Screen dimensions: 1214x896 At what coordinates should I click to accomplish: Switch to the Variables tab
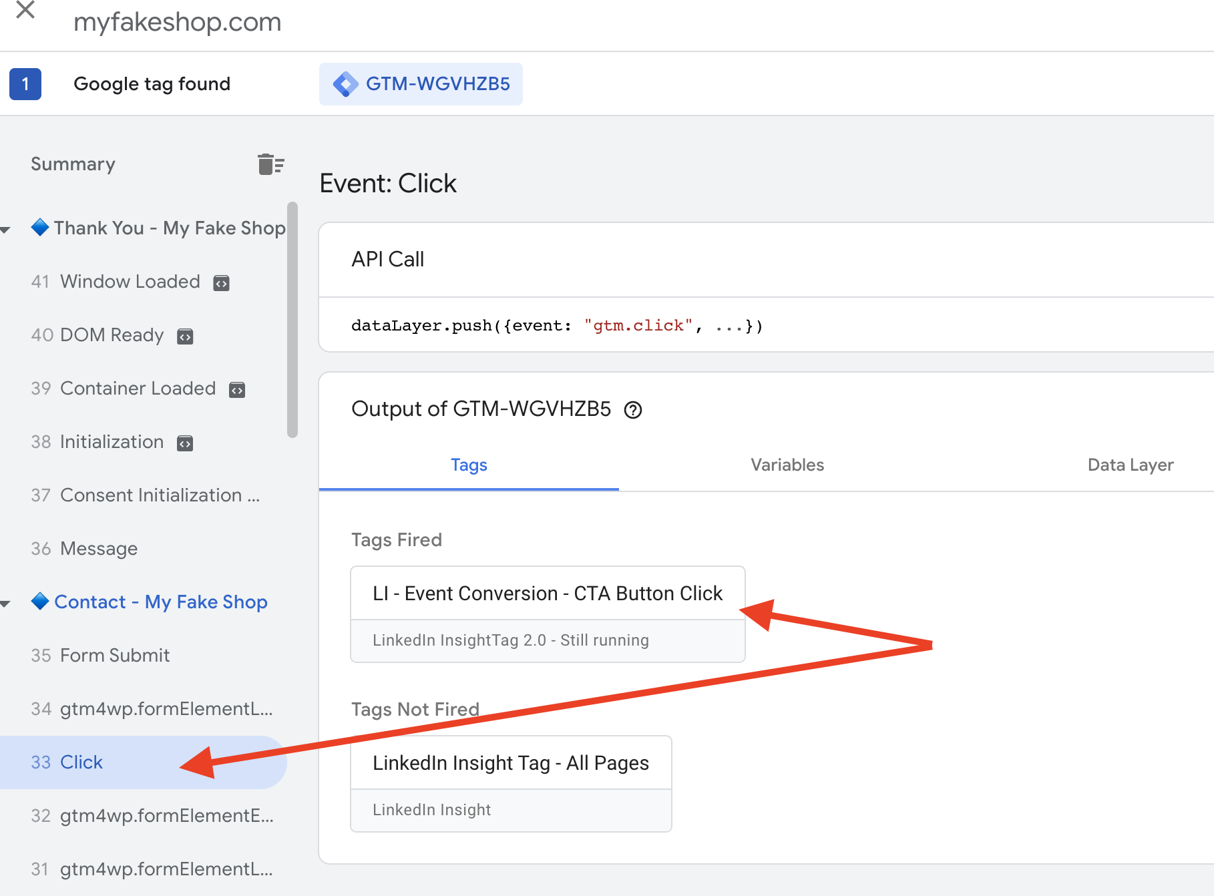(787, 465)
